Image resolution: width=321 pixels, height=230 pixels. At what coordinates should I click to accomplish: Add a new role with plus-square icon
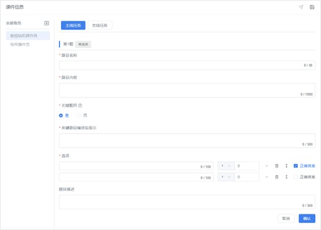(x=47, y=23)
